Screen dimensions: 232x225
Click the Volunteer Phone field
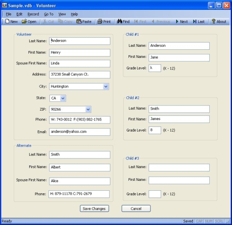[80, 120]
